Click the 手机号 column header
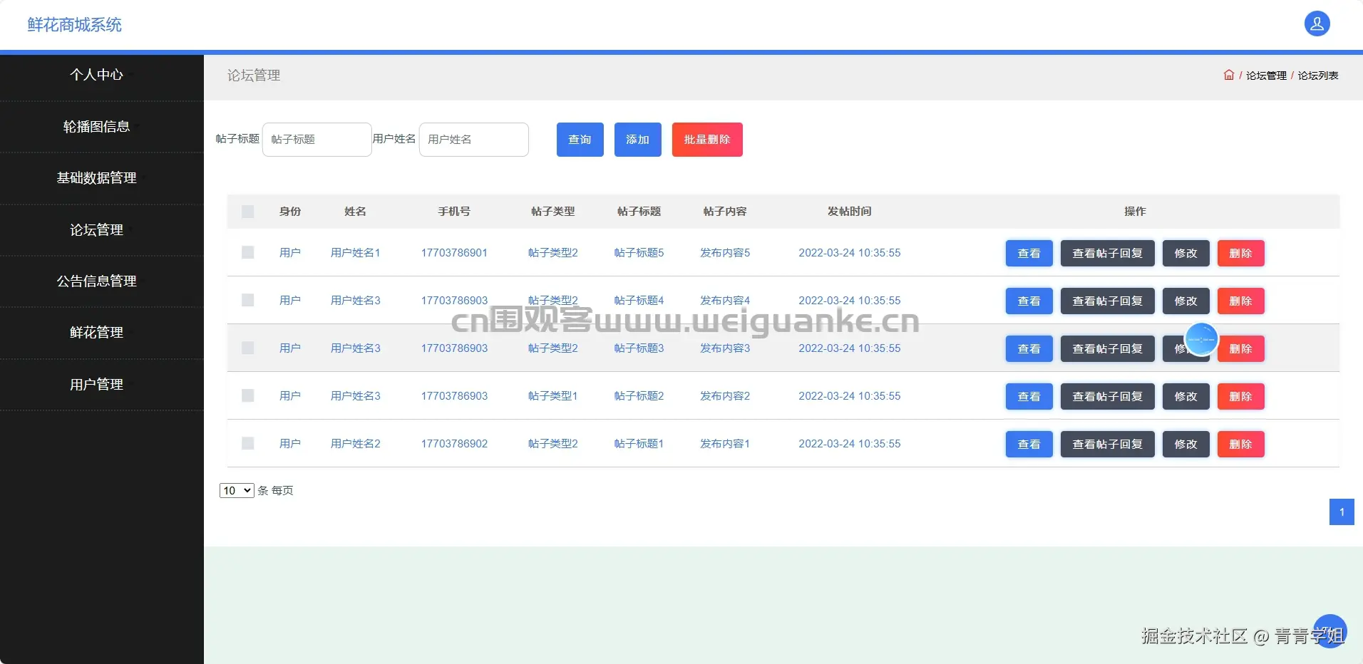The image size is (1363, 664). tap(454, 212)
